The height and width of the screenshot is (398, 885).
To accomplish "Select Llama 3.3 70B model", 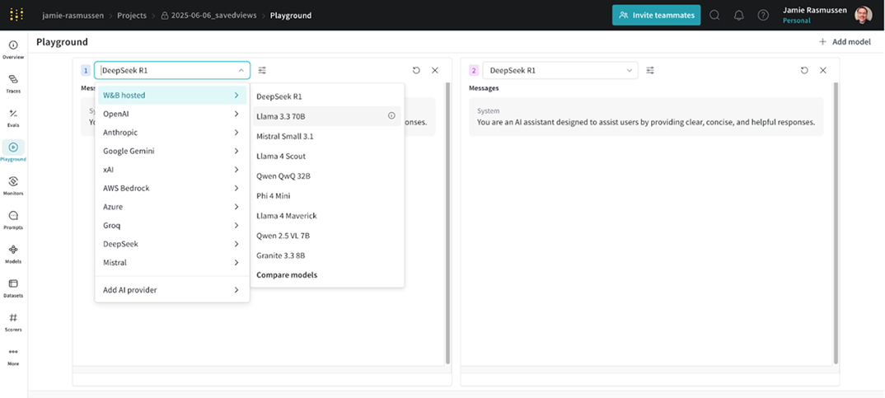I will click(x=327, y=116).
